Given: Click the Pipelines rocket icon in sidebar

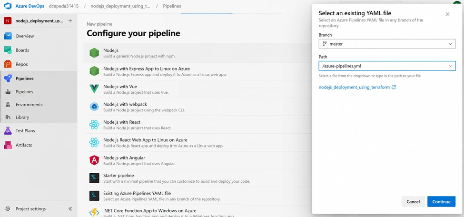Looking at the screenshot, I should point(8,79).
